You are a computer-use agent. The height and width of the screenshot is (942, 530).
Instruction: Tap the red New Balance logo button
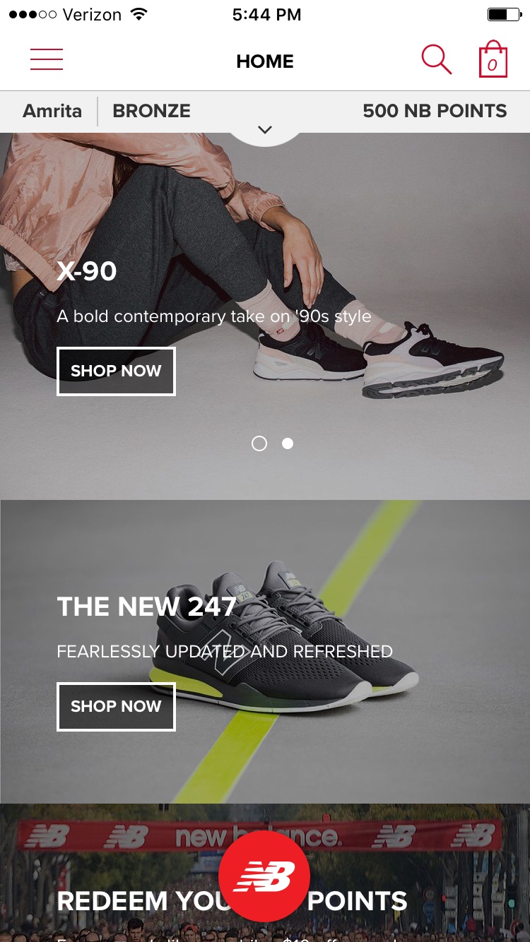point(264,876)
